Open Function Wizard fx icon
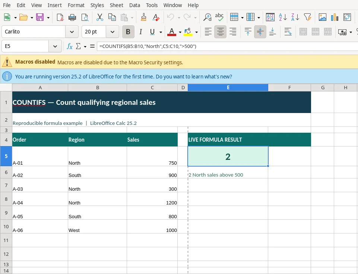This screenshot has width=358, height=274. (69, 46)
